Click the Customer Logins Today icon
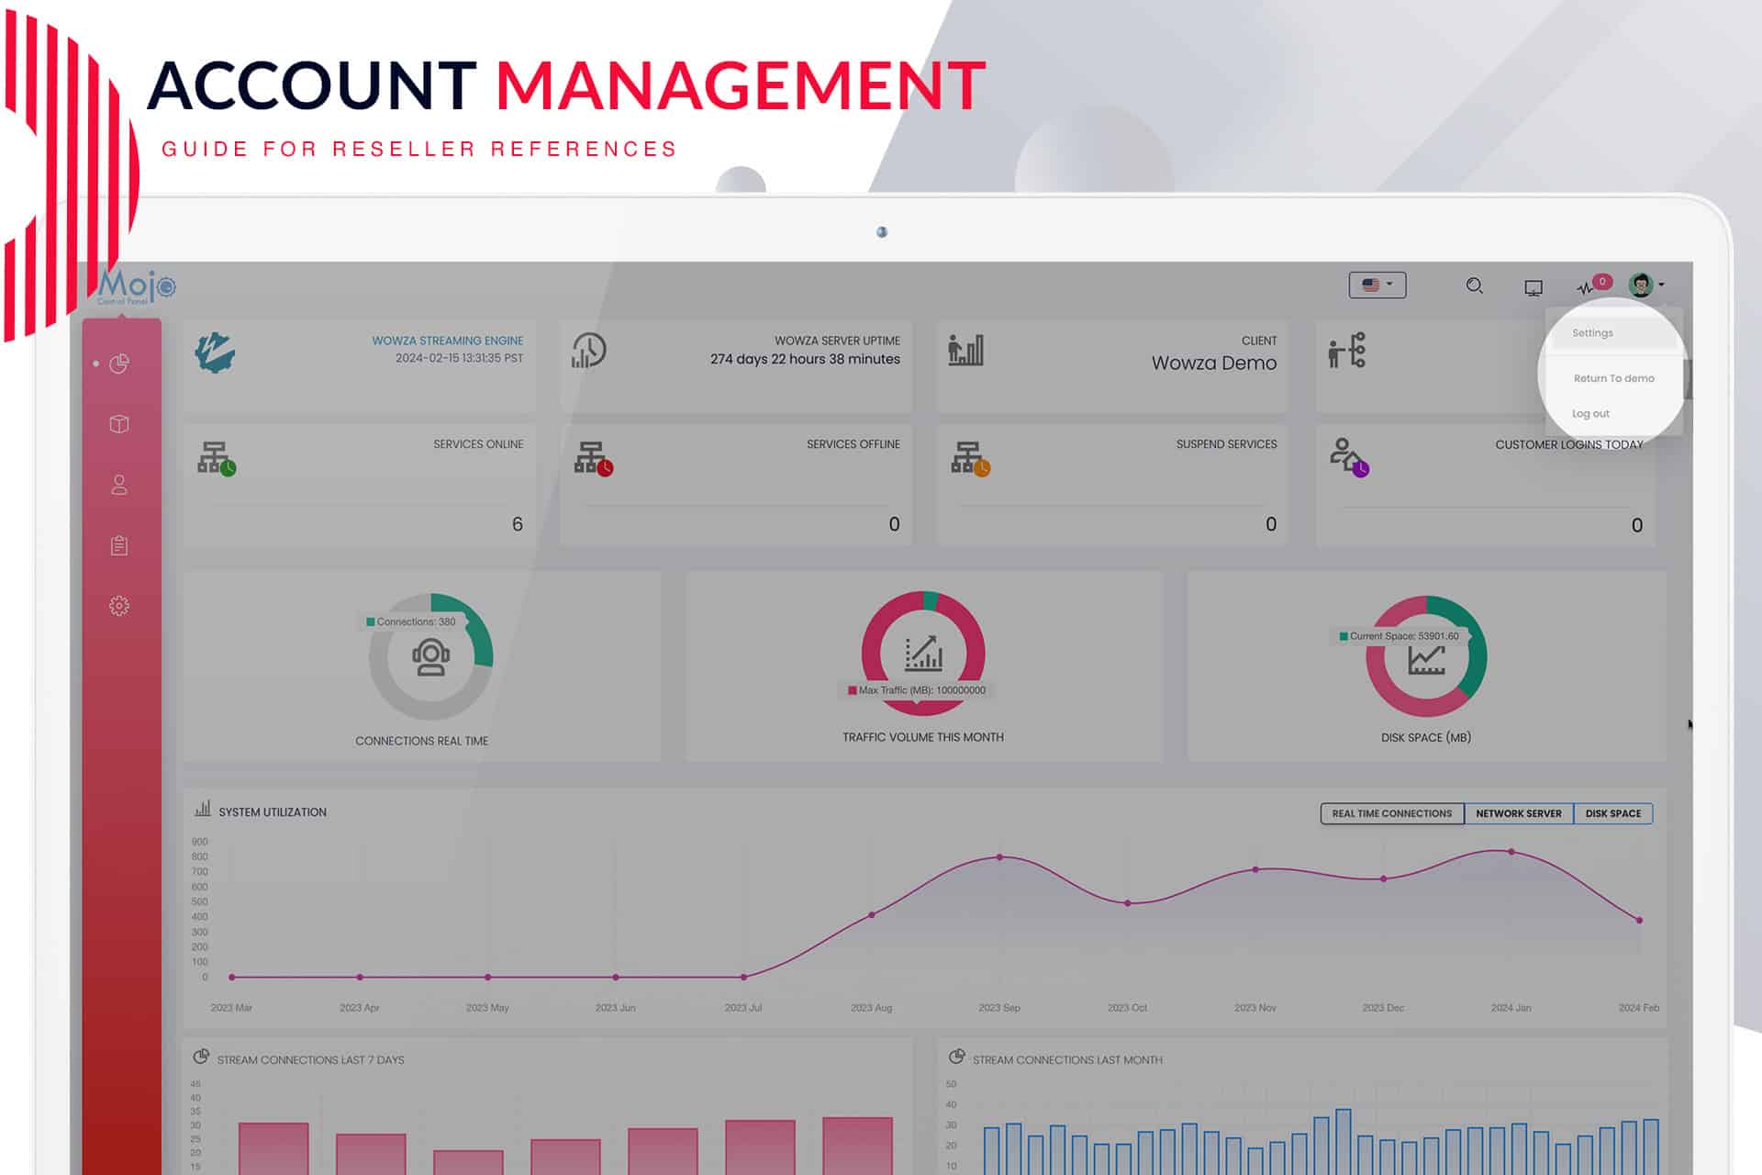Viewport: 1762px width, 1175px height. pyautogui.click(x=1349, y=457)
